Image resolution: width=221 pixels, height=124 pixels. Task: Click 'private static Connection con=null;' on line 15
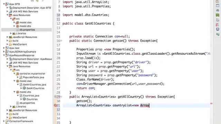(x=99, y=37)
